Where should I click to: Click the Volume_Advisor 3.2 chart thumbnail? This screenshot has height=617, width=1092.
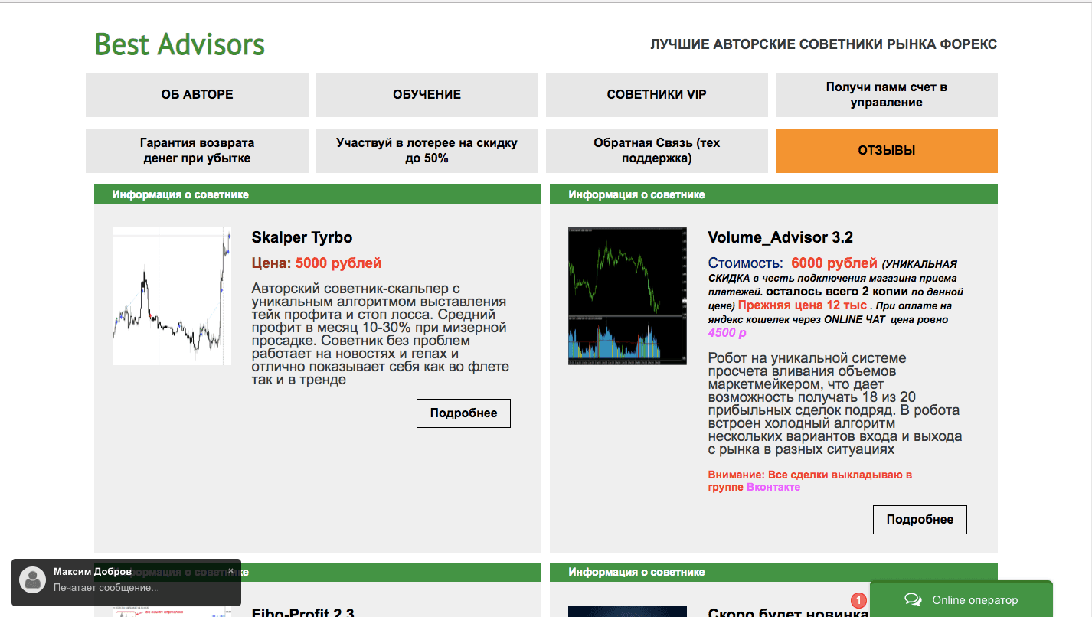pyautogui.click(x=627, y=296)
